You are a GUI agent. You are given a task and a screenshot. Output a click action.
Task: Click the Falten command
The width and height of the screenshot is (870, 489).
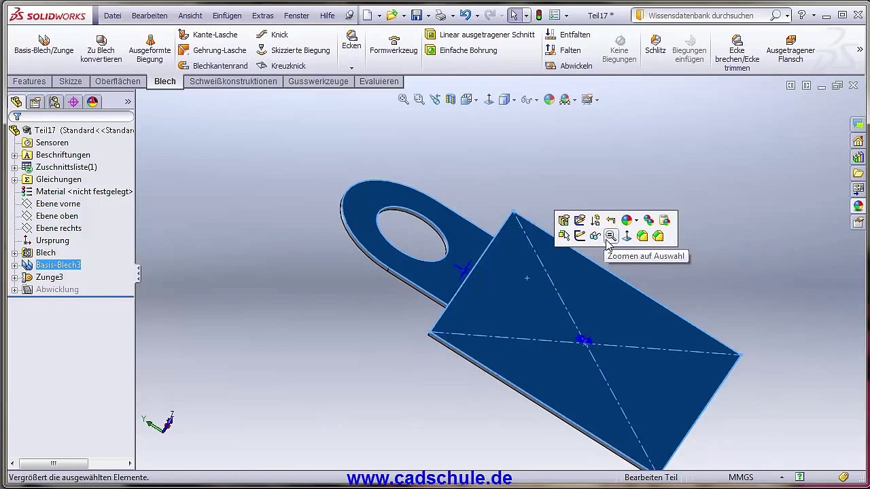563,50
